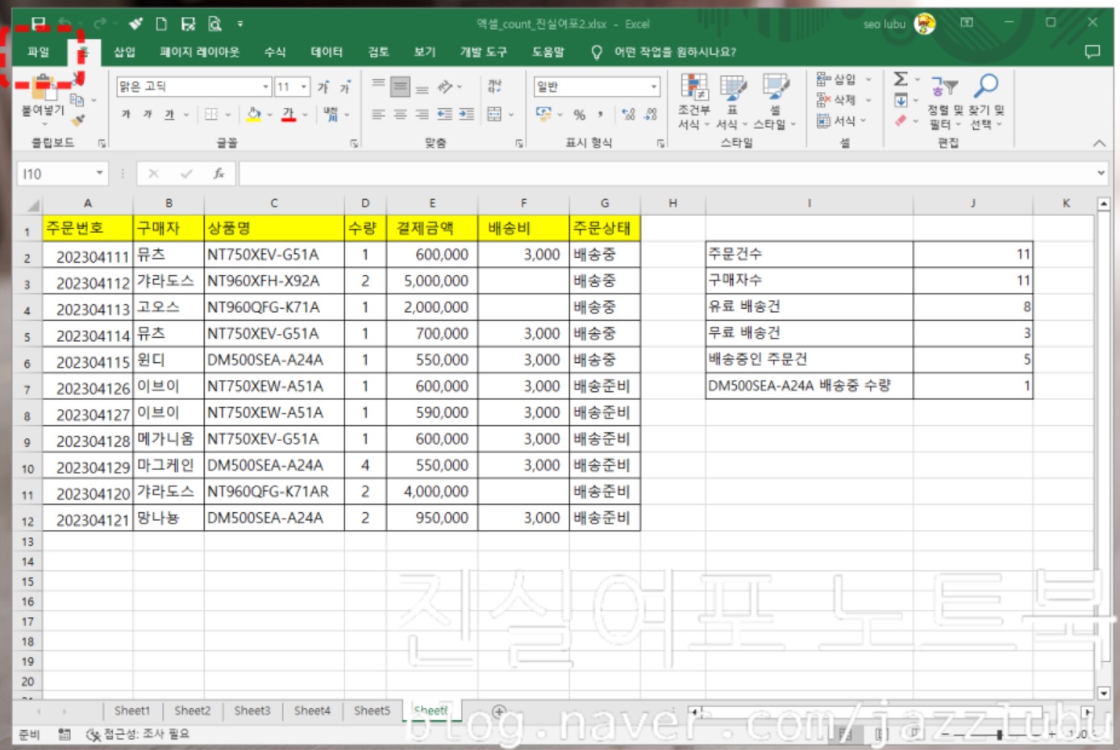Create a new blank workbook from quick access
The height and width of the screenshot is (750, 1120).
coord(161,23)
